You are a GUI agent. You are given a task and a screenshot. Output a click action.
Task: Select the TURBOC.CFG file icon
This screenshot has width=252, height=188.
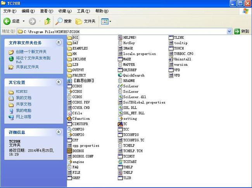point(171,53)
